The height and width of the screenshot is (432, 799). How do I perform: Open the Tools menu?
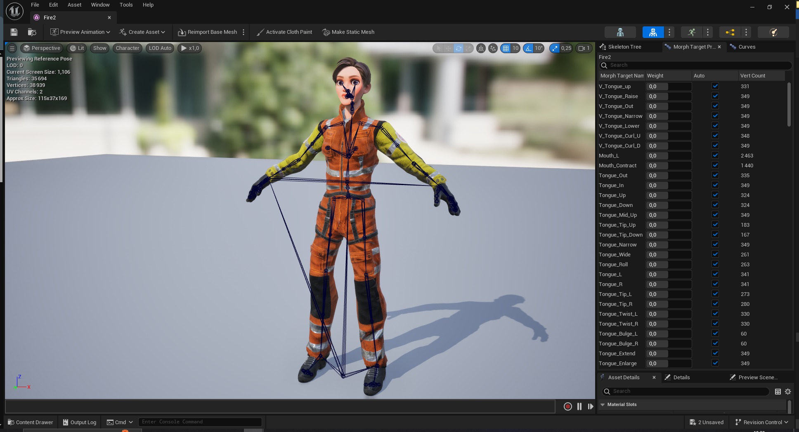pyautogui.click(x=126, y=5)
